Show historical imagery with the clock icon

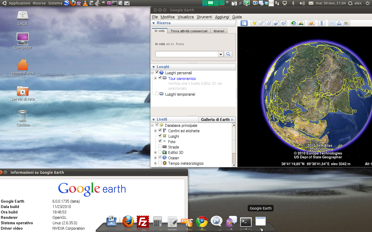point(294,23)
